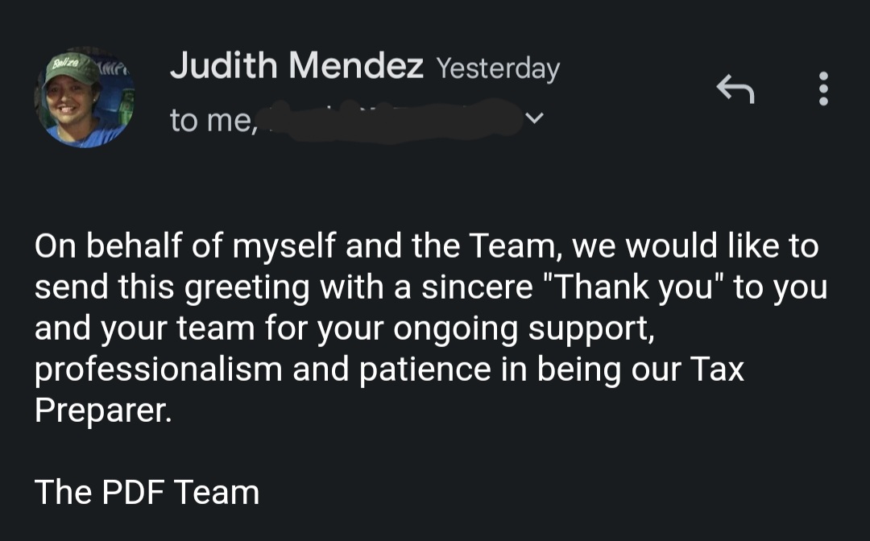
Task: Click the word "greeting" in the message
Action: coord(247,289)
